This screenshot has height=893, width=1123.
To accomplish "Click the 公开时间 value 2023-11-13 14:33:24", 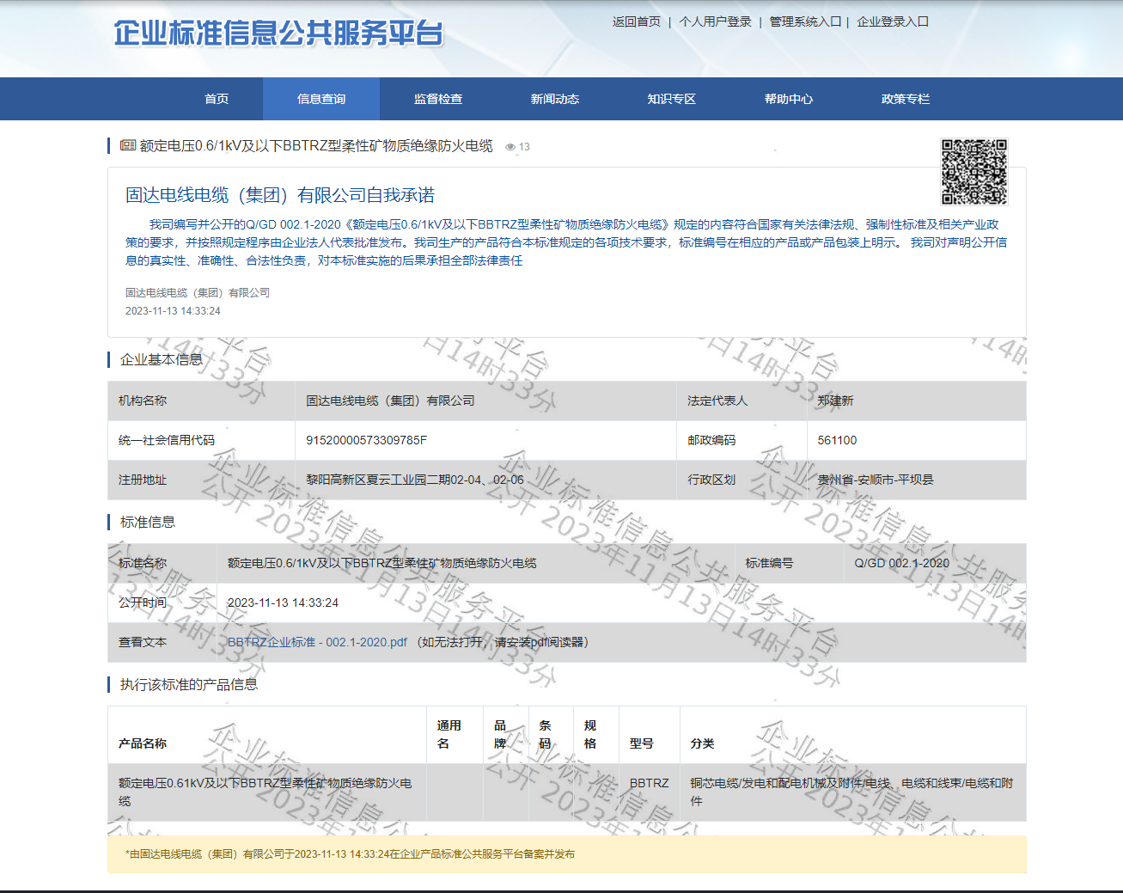I will point(283,602).
